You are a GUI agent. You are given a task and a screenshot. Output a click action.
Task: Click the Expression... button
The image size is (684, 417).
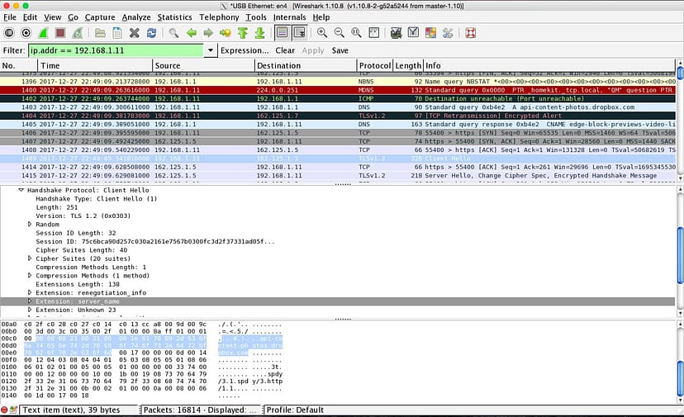pyautogui.click(x=245, y=50)
